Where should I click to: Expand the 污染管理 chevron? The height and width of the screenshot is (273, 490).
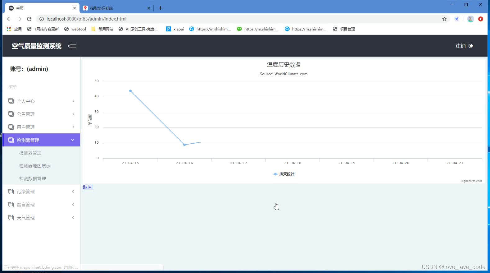(73, 191)
